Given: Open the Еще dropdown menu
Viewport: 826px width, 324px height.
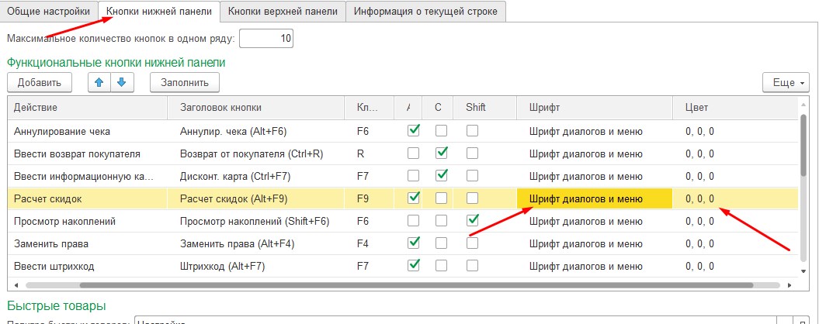Looking at the screenshot, I should 786,82.
